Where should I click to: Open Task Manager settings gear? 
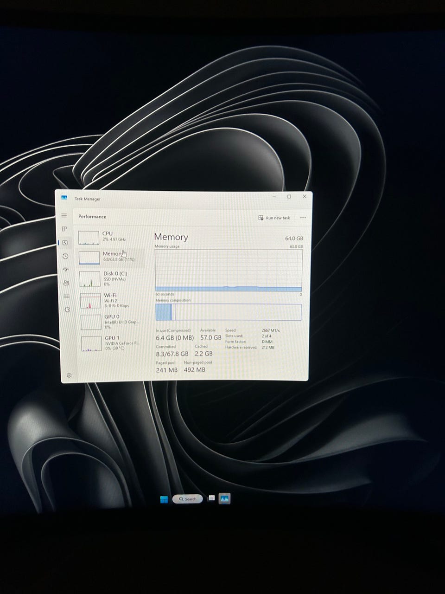coord(69,375)
